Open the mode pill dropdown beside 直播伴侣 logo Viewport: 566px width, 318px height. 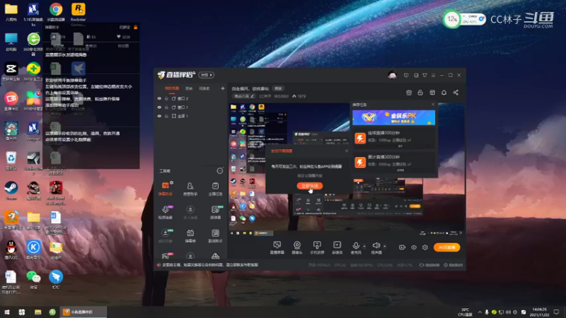[x=207, y=75]
